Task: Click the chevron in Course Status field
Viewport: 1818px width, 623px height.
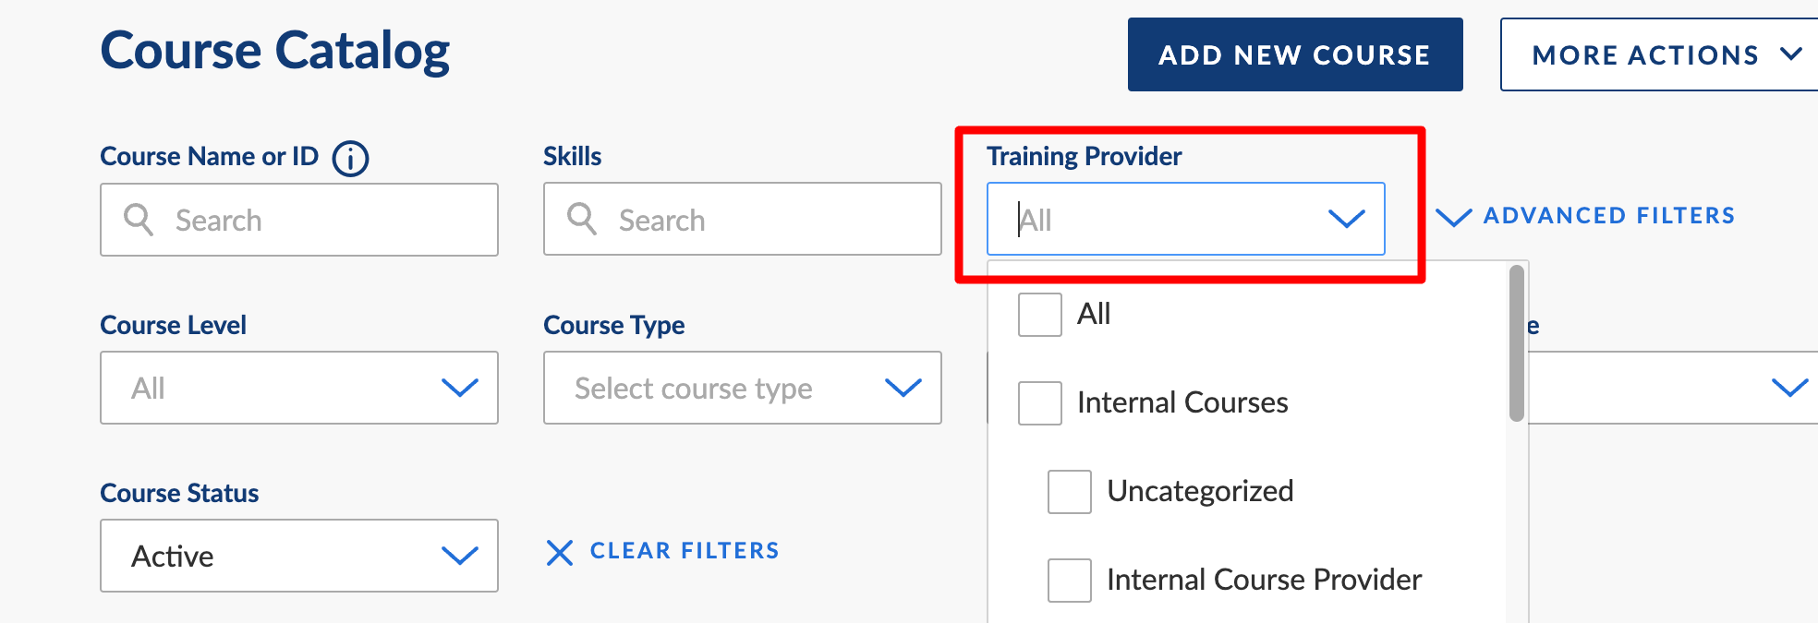Action: (460, 556)
